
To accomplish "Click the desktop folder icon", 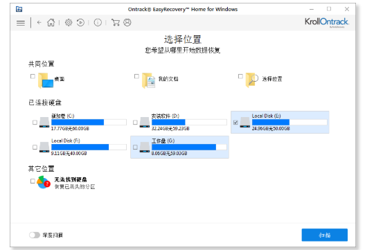I will coord(46,80).
